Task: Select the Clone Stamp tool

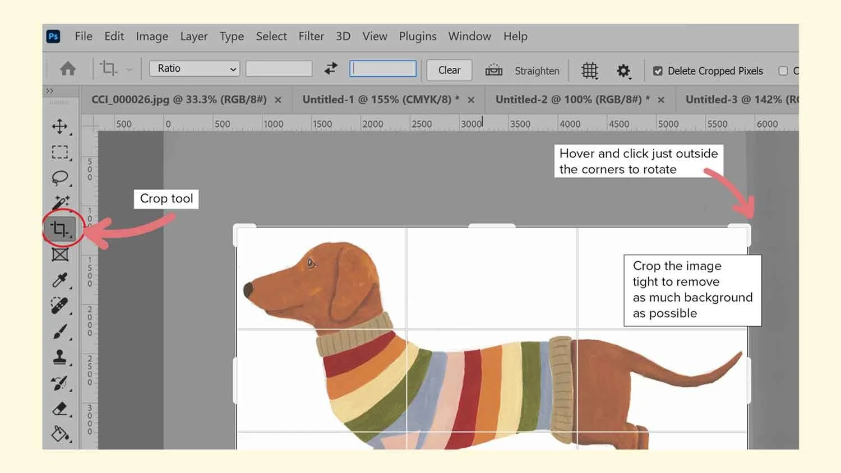Action: point(61,357)
